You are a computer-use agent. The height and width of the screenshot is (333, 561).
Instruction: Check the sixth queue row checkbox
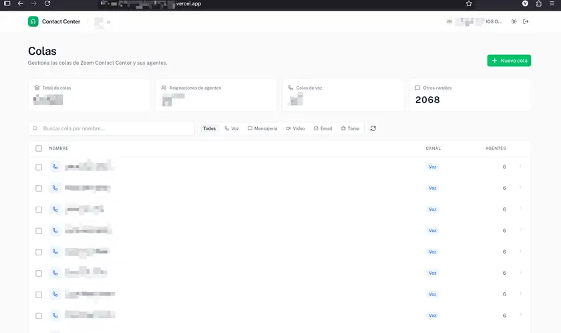[39, 273]
